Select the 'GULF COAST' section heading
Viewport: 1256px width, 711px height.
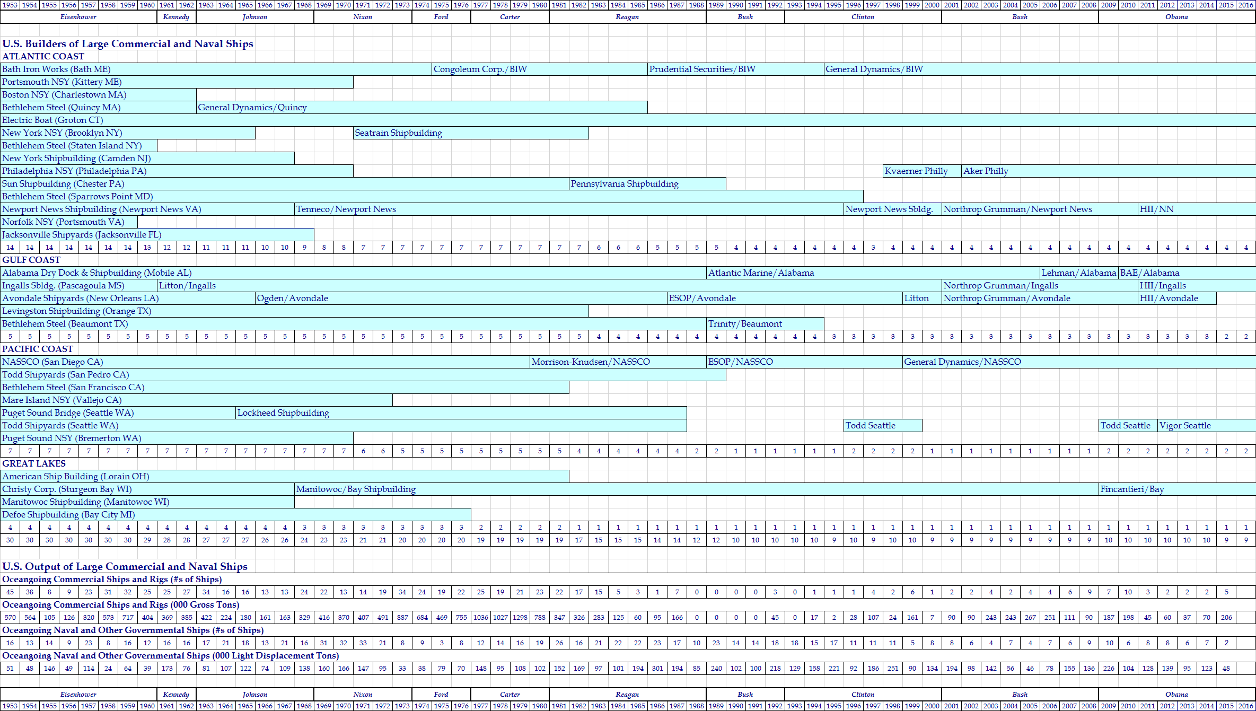point(31,260)
